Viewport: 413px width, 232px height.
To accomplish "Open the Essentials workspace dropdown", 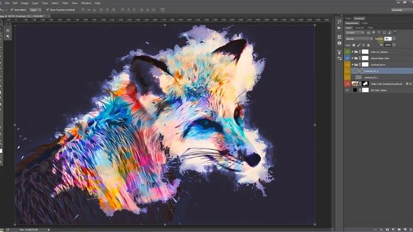I will pyautogui.click(x=401, y=10).
